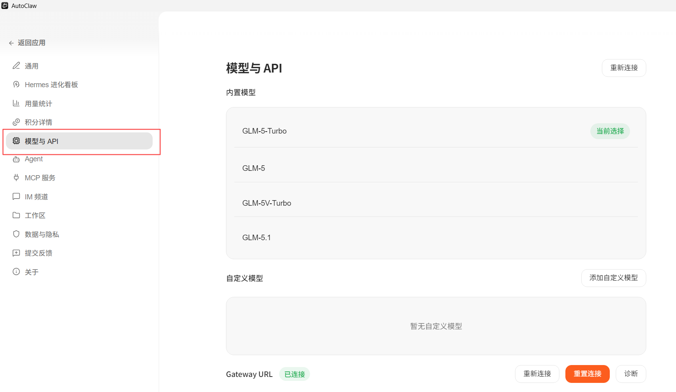This screenshot has width=676, height=392.
Task: Click the bar chart icon for 用量统计
Action: pyautogui.click(x=16, y=103)
